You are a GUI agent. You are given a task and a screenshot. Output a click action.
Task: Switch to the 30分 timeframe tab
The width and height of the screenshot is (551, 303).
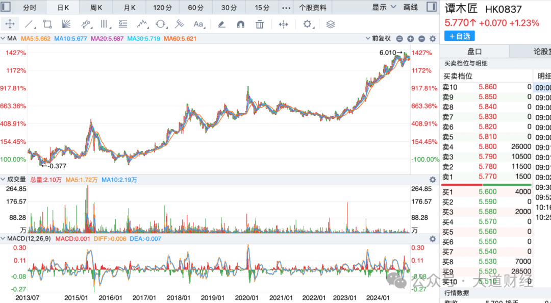(229, 7)
